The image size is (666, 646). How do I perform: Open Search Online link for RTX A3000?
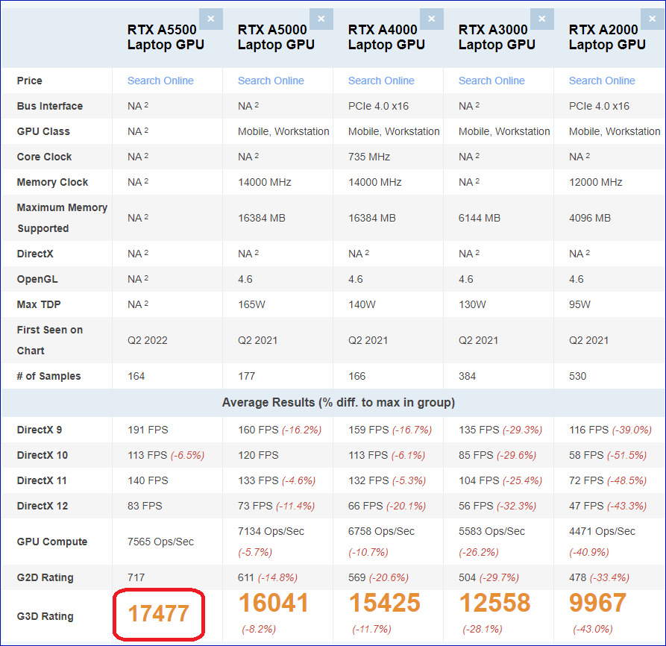coord(491,81)
